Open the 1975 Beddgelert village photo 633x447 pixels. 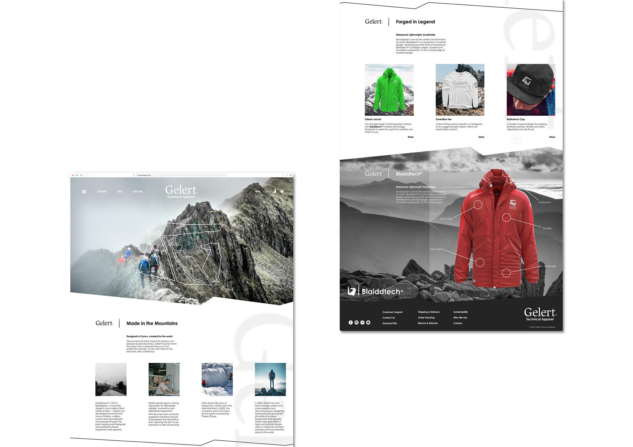click(111, 379)
